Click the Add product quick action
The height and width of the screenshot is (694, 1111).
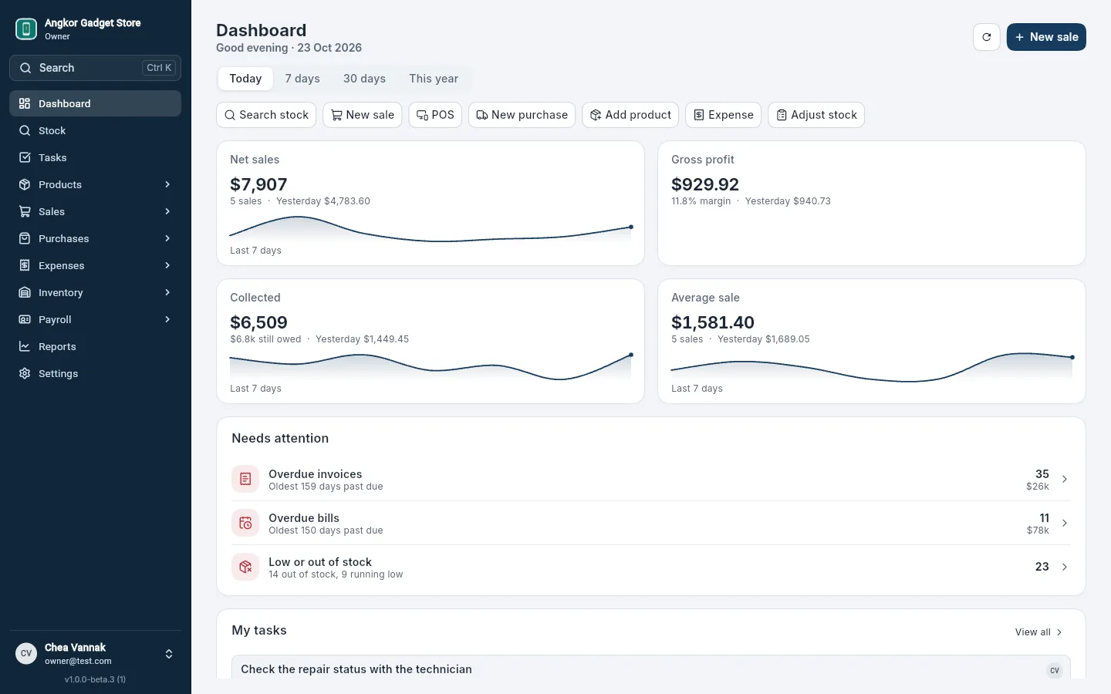630,115
